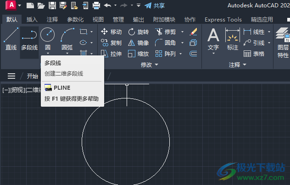Expand the undo history dropdown
The height and width of the screenshot is (185, 290).
pyautogui.click(x=116, y=5)
